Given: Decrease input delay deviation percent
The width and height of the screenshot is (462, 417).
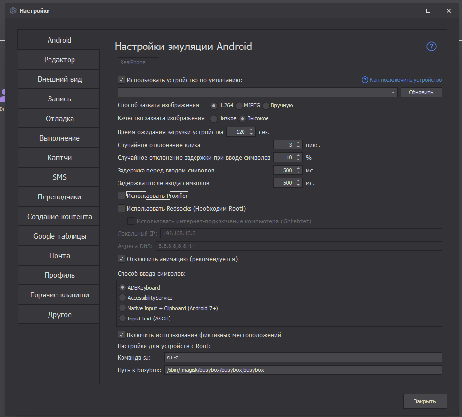Looking at the screenshot, I should (298, 159).
